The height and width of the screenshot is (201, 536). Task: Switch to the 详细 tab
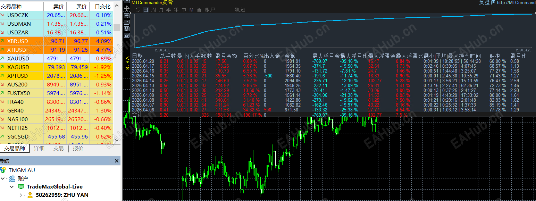click(x=39, y=149)
